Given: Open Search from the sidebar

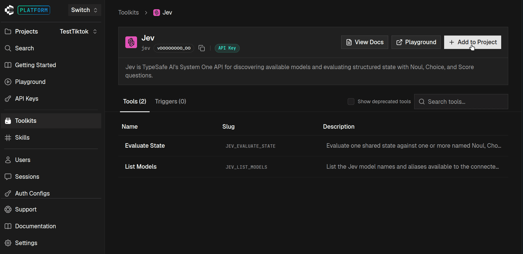Looking at the screenshot, I should (51, 48).
